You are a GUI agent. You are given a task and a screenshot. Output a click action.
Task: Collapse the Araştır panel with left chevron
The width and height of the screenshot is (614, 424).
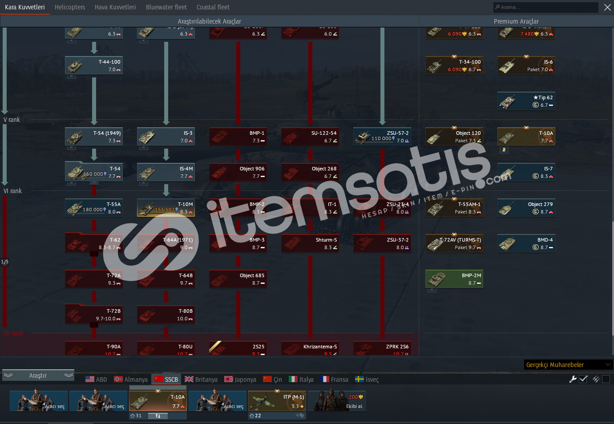point(8,376)
